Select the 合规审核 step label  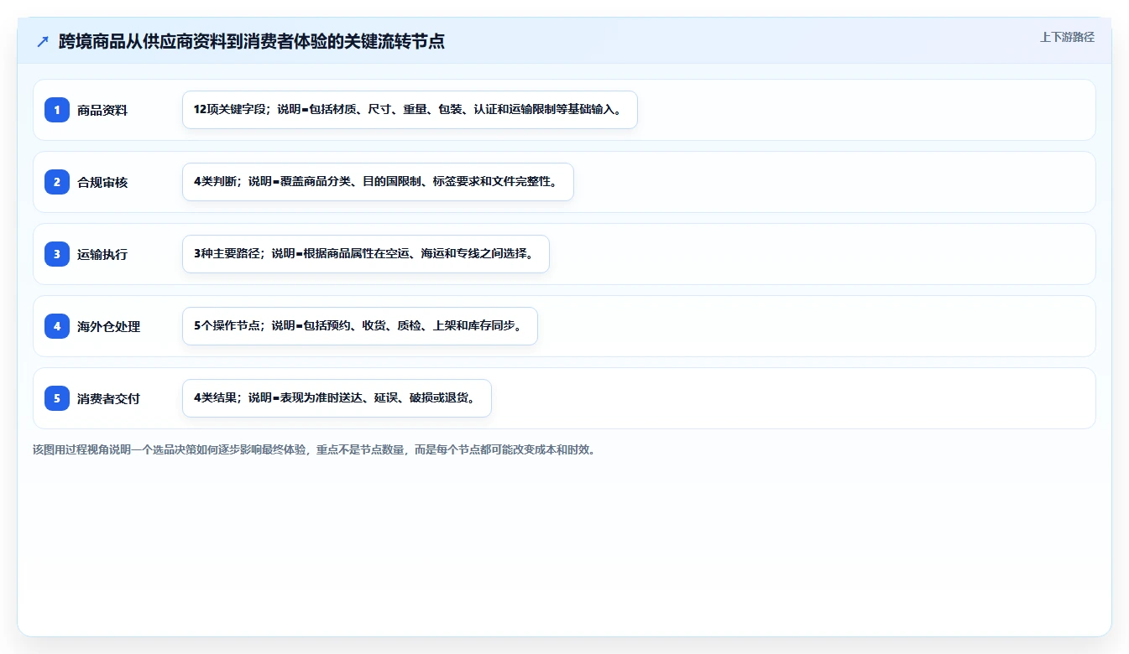[x=102, y=182]
